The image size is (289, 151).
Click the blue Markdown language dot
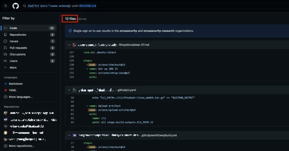click(6, 84)
